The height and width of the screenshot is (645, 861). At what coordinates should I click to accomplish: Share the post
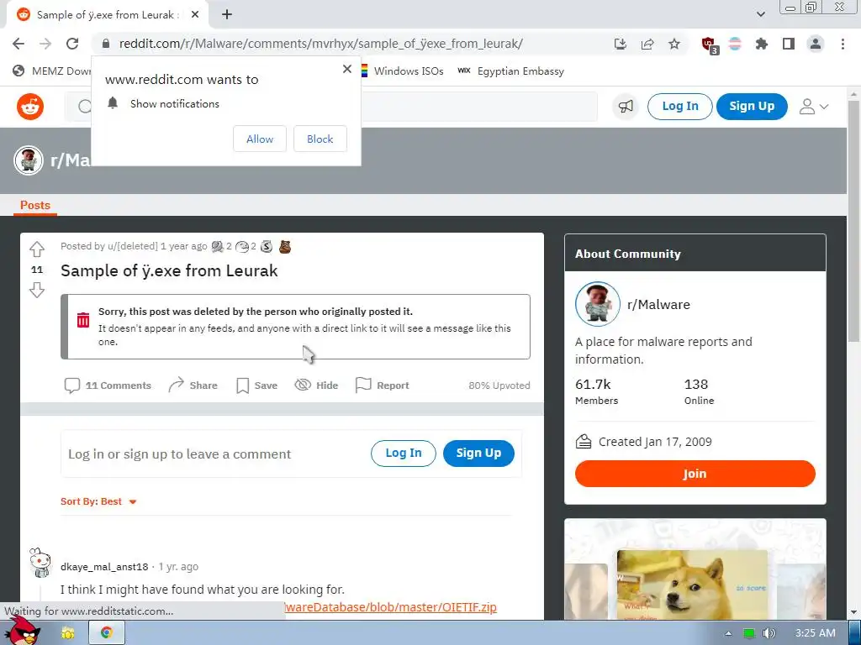click(x=193, y=385)
